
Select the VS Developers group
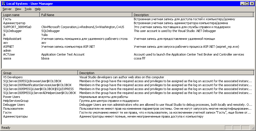point(13,77)
